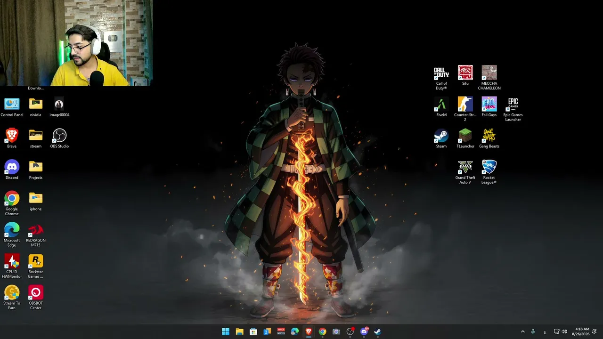Launch Steam from the desktop shortcut
Image resolution: width=603 pixels, height=339 pixels.
tap(441, 139)
